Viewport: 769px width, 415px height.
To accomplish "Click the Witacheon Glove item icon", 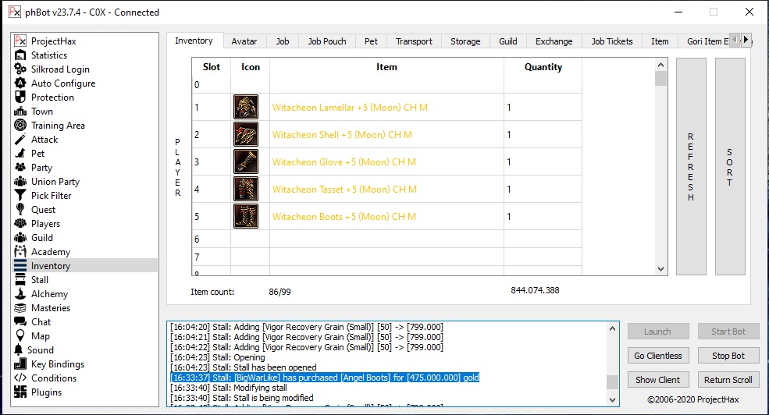I will pos(245,162).
